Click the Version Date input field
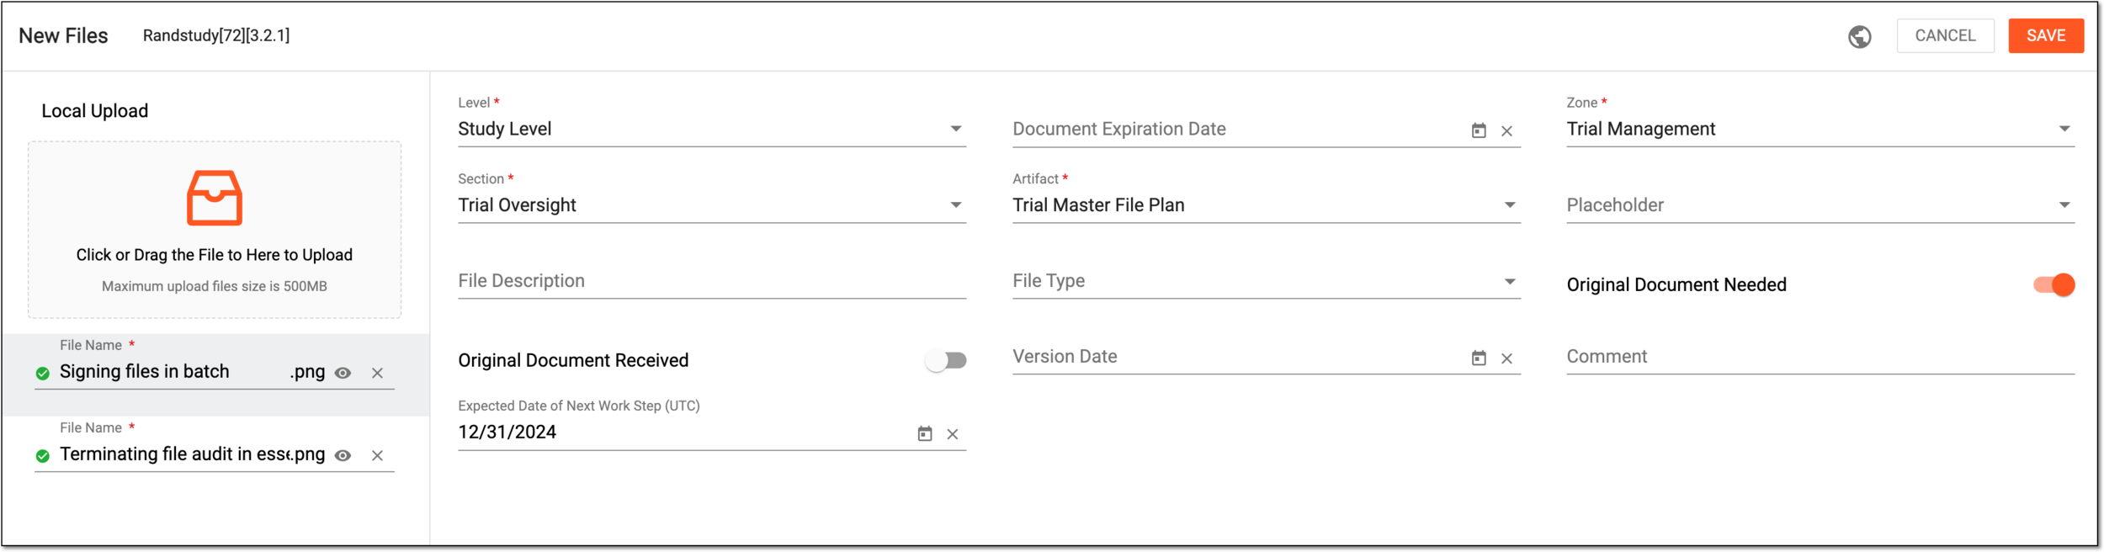This screenshot has height=552, width=2104. (1237, 357)
